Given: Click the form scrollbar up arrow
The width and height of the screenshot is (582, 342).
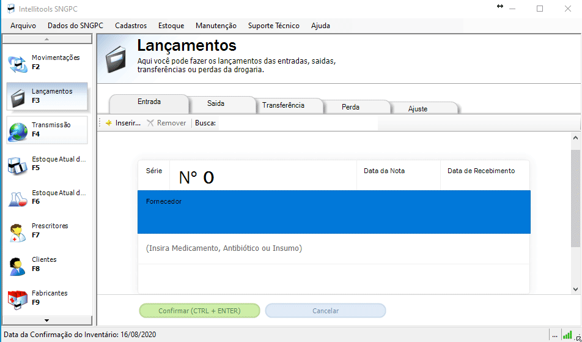Looking at the screenshot, I should coord(575,138).
